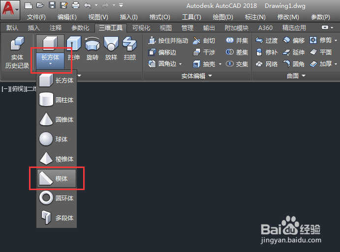The width and height of the screenshot is (340, 252).
Task: Click the 剖切 slice tool
Action: [x=204, y=40]
